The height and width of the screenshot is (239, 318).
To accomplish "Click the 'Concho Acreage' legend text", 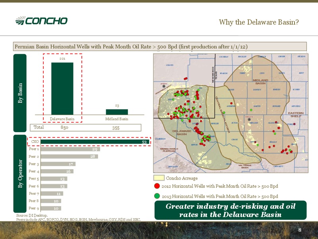I will coord(182,178).
